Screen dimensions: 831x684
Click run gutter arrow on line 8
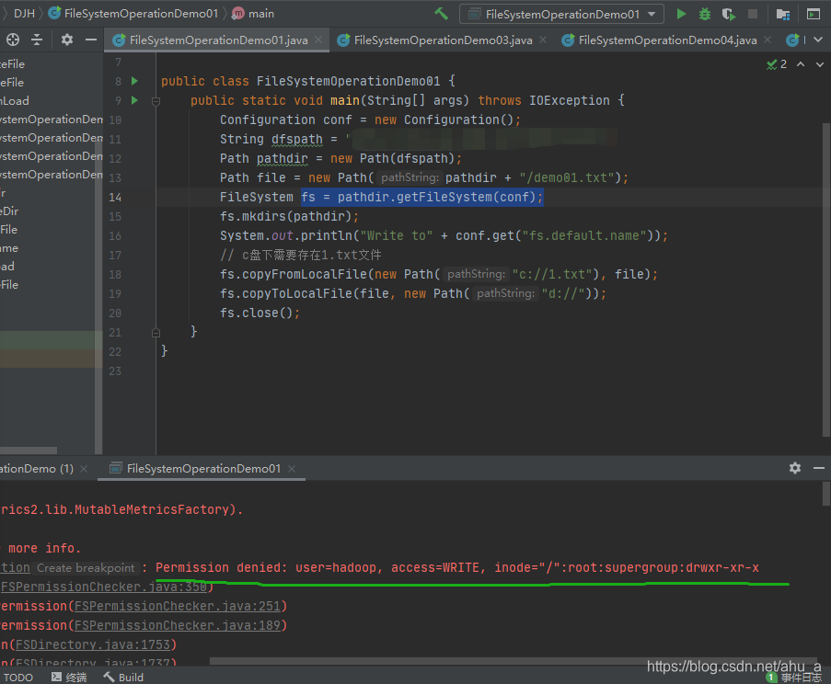pos(134,81)
